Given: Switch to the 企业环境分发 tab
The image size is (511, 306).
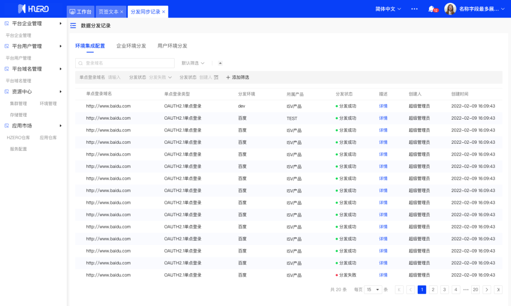Looking at the screenshot, I should click(131, 46).
